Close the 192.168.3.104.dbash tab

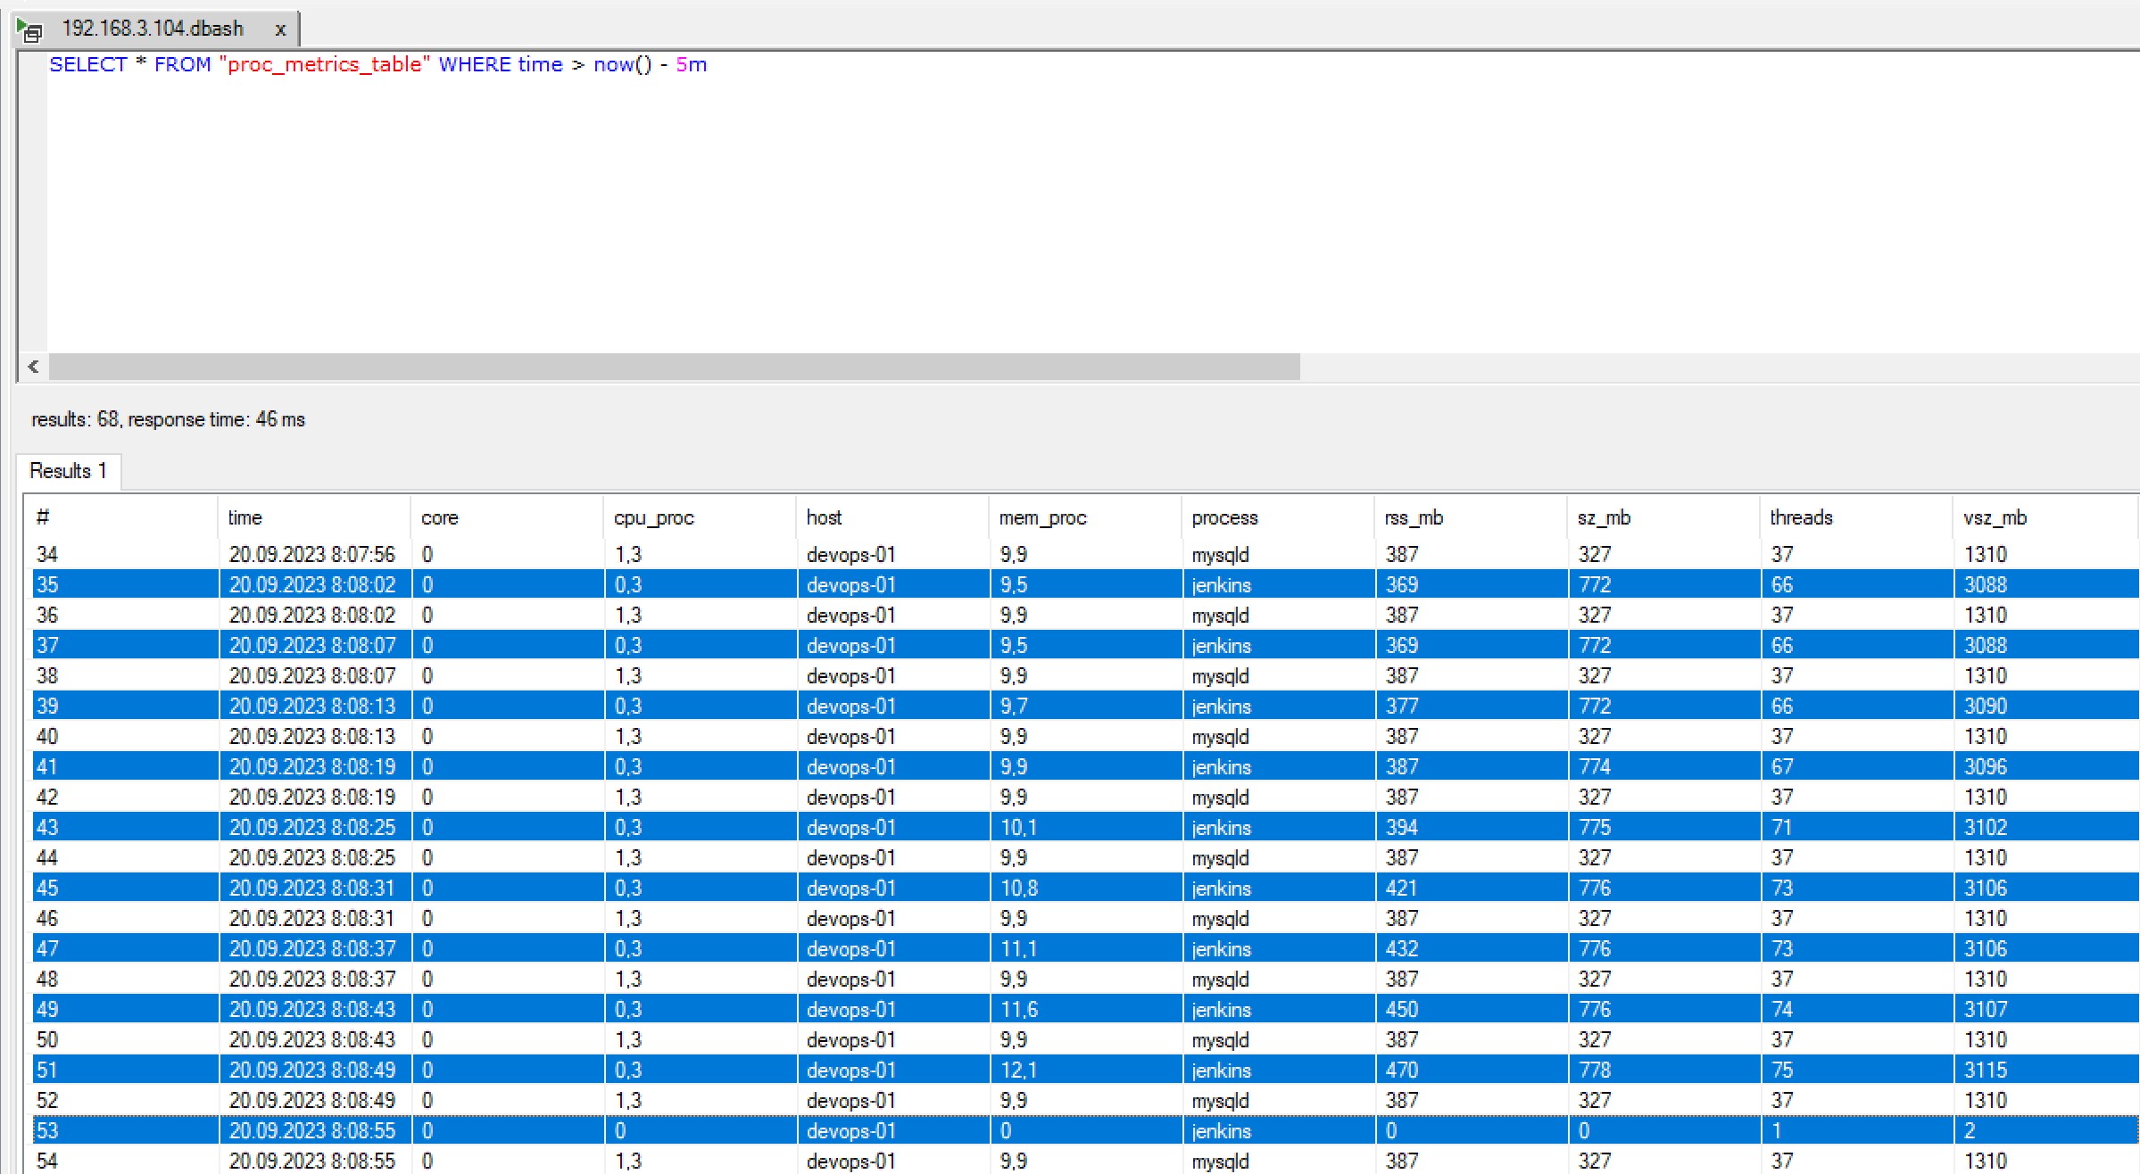coord(280,30)
